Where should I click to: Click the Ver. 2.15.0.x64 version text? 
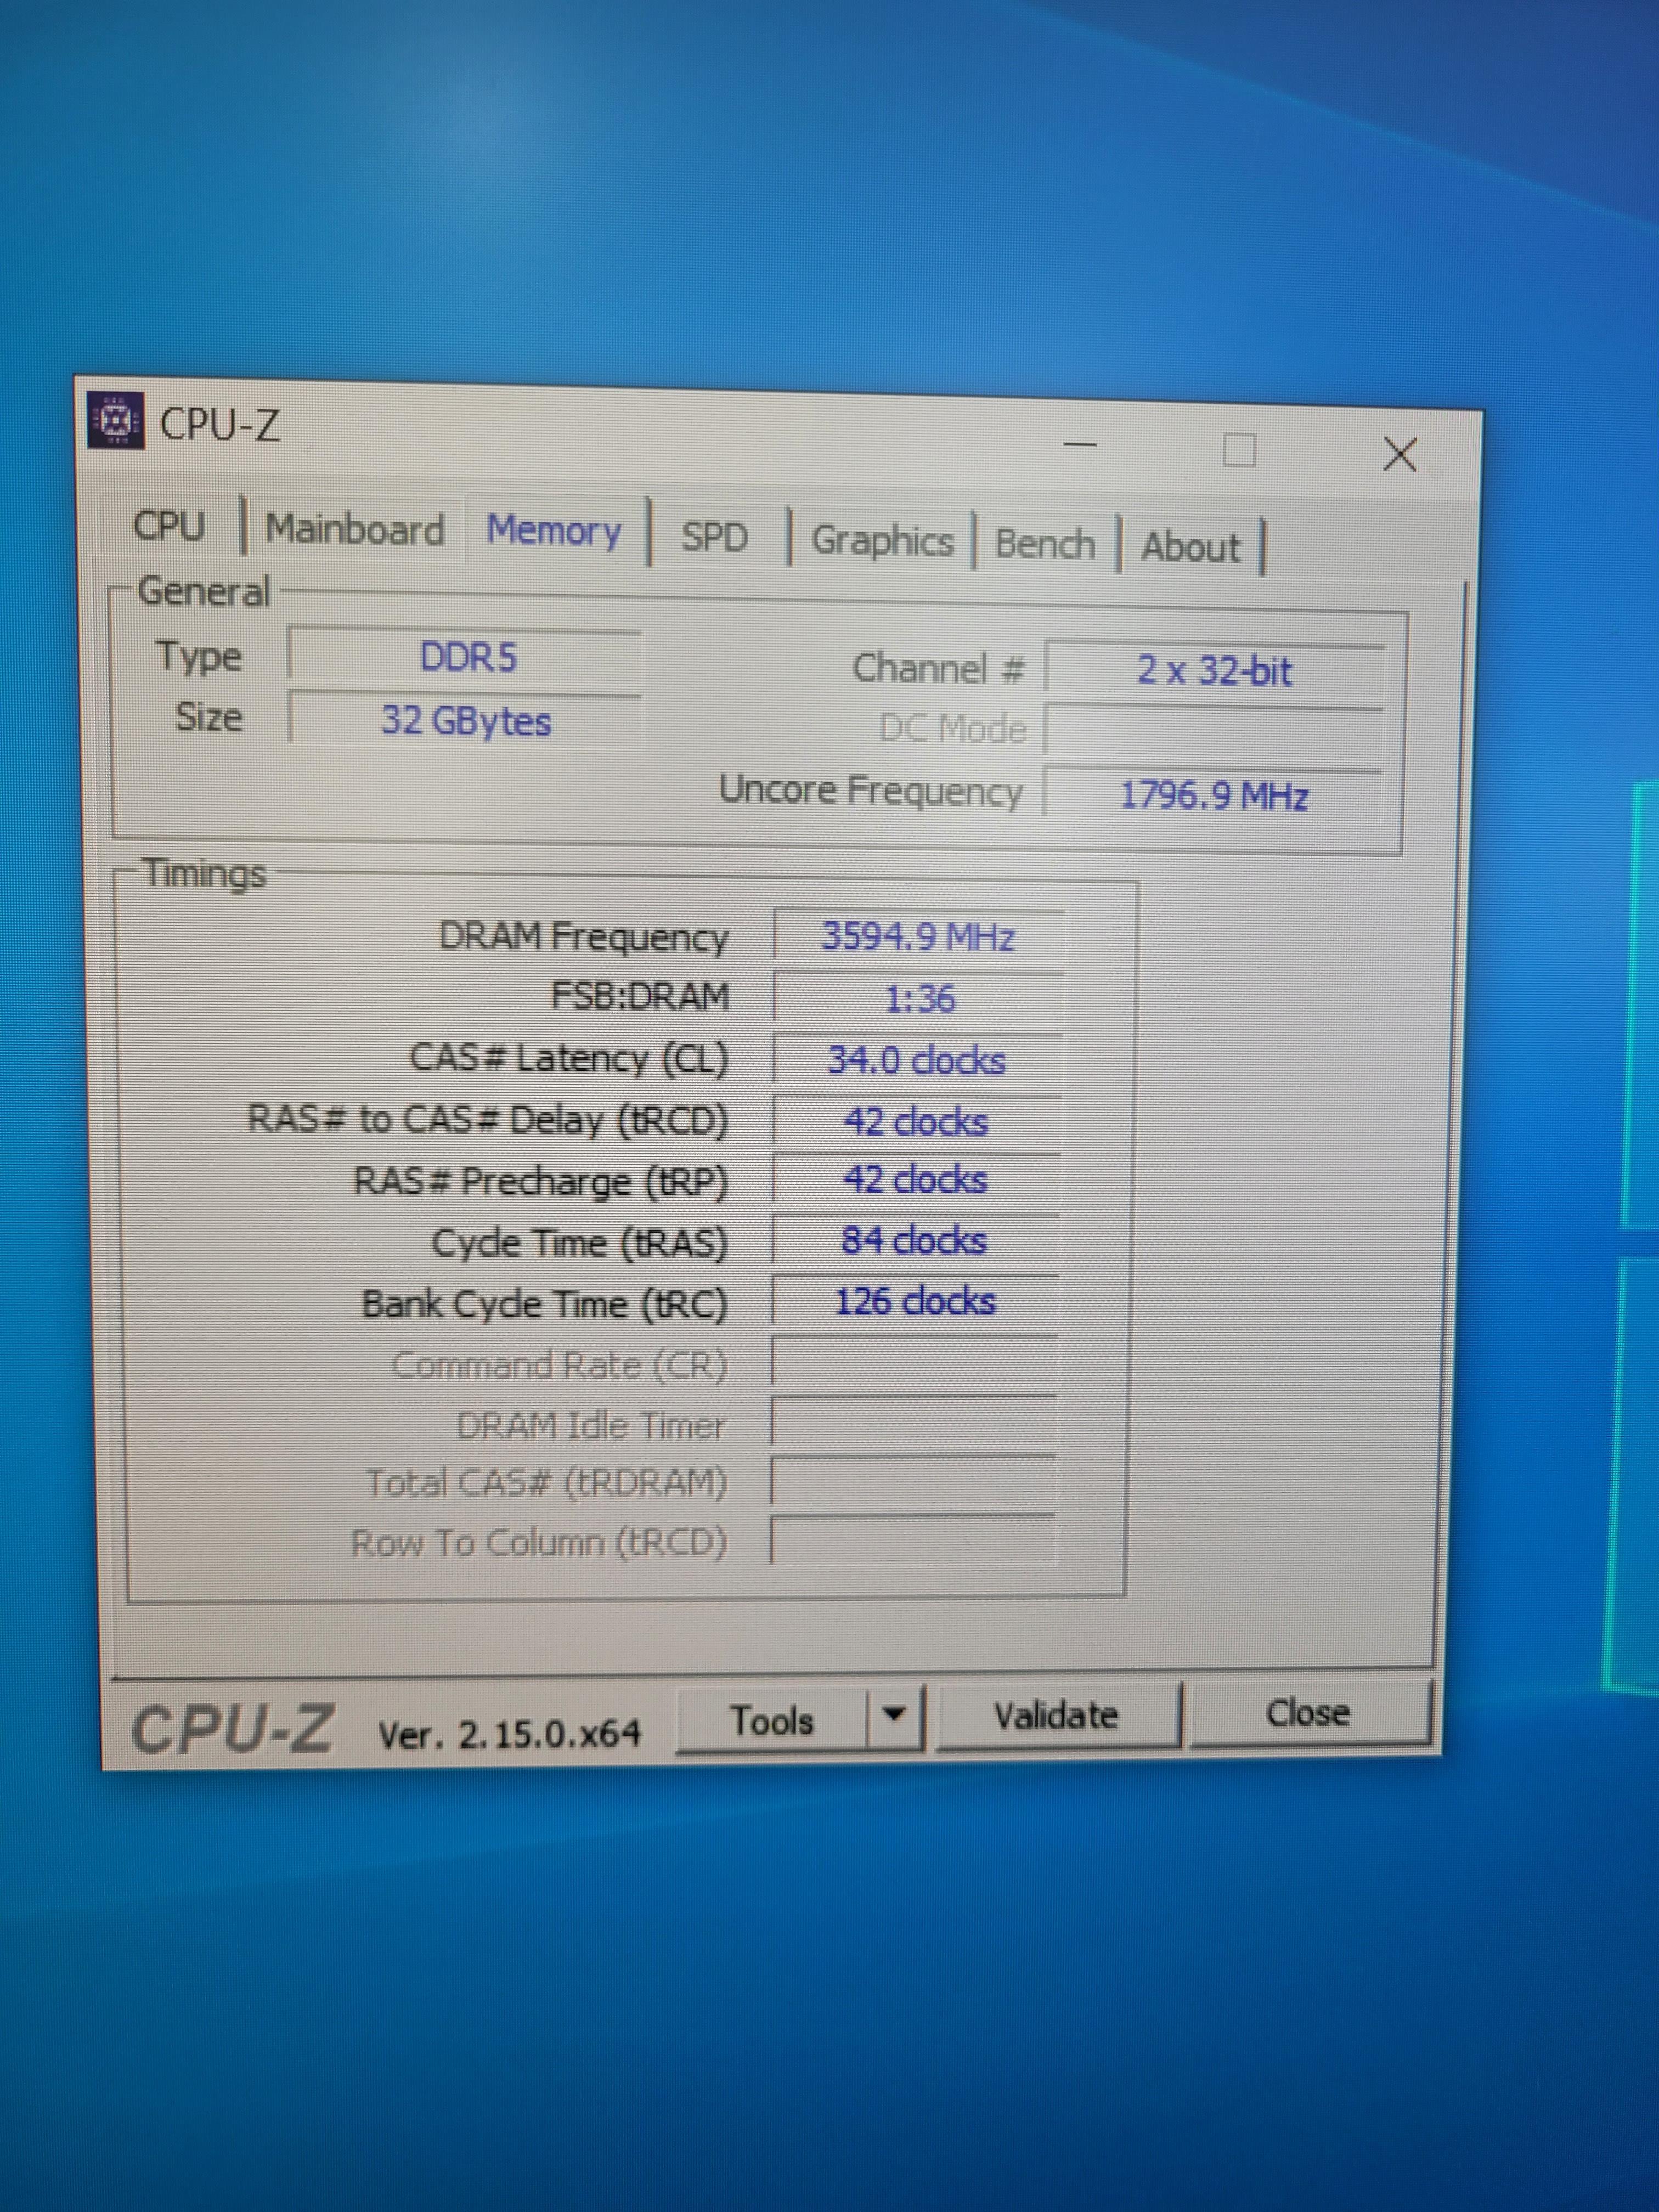point(509,1733)
